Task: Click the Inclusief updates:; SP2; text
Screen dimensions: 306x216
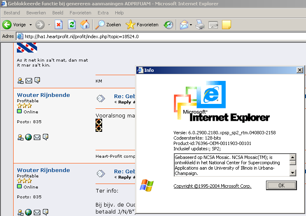Action: [197, 149]
